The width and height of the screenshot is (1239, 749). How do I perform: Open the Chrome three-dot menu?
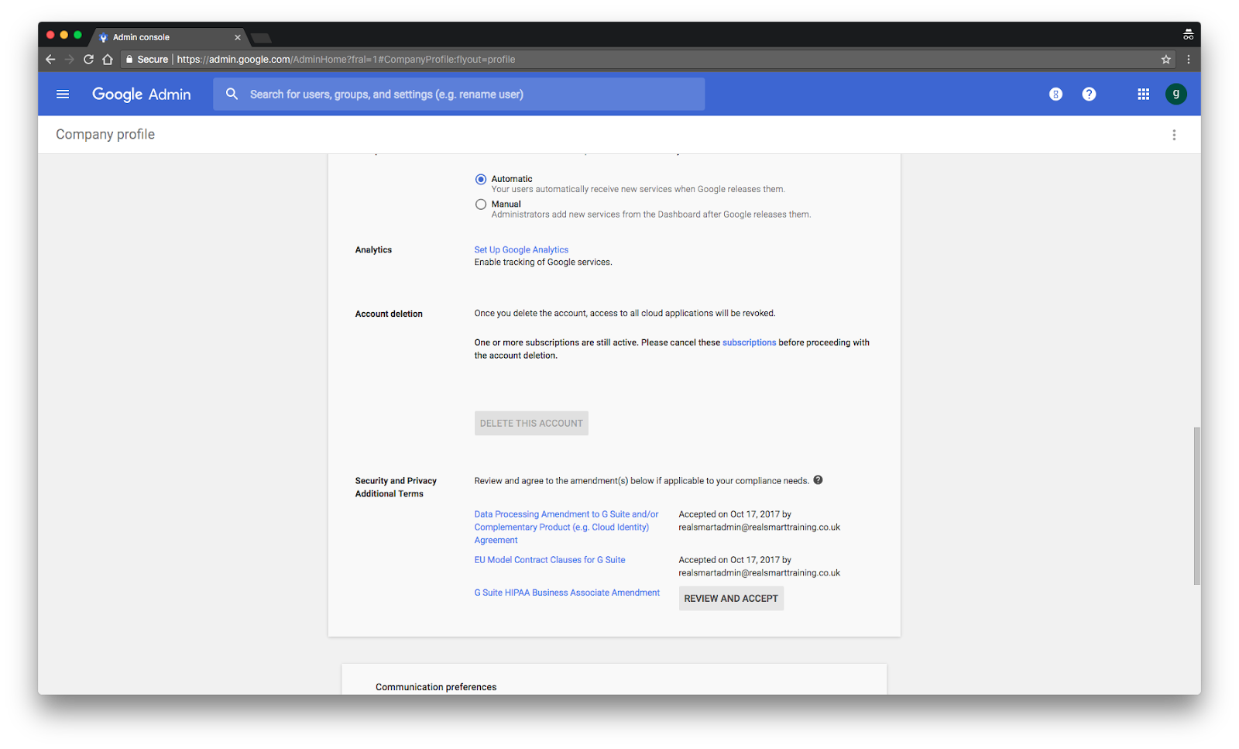[x=1189, y=60]
